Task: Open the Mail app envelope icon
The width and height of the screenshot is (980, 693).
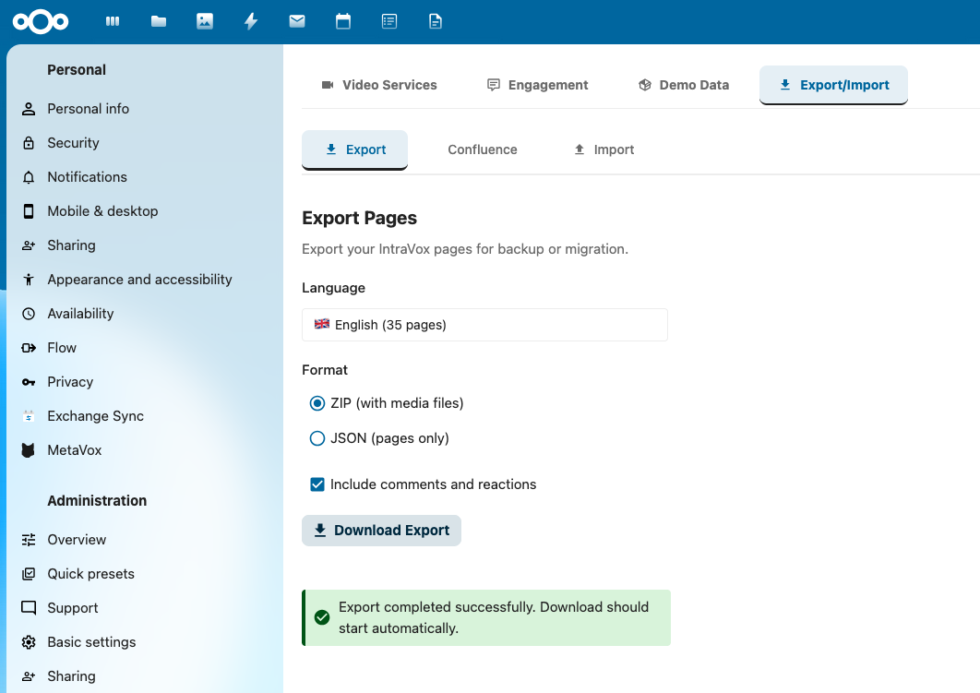Action: coord(297,21)
